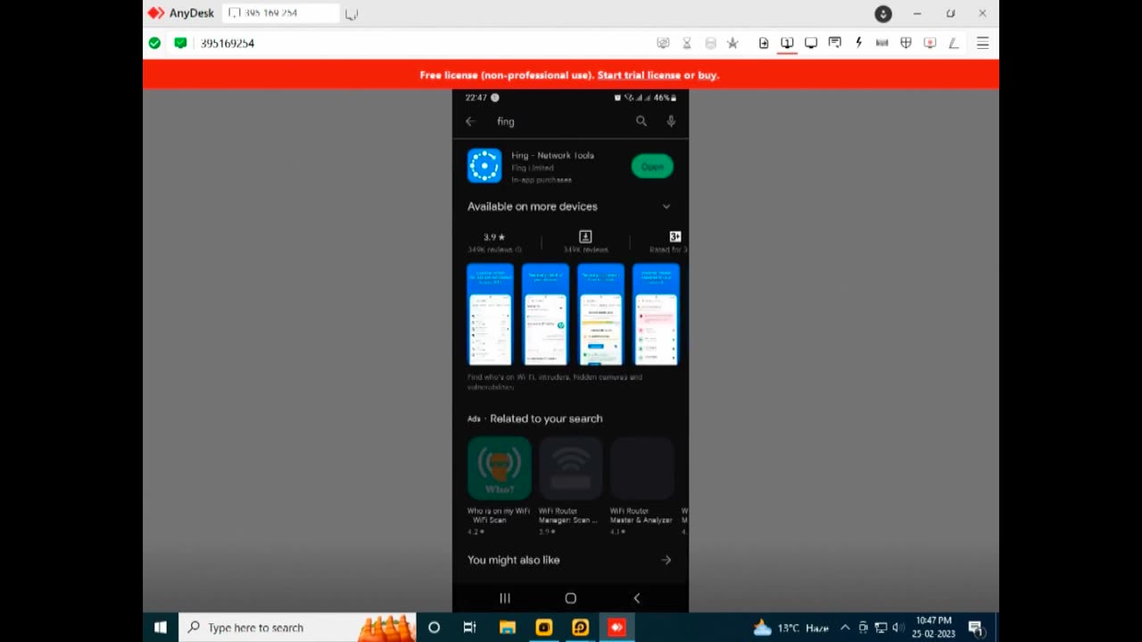Click the greyed printer icon in AnyDesk toolbar

pos(710,43)
